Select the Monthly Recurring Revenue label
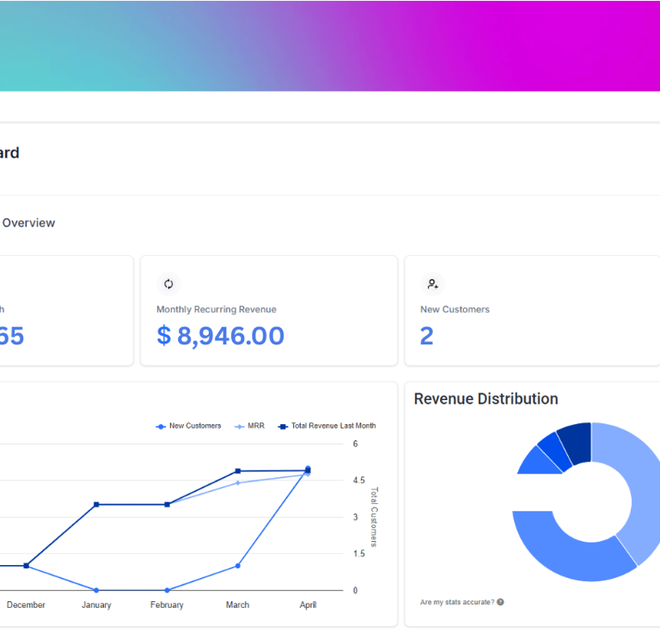660x644 pixels. tap(217, 309)
